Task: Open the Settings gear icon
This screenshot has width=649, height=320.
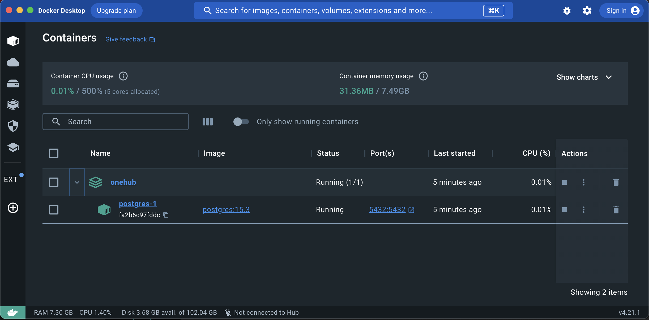Action: click(587, 11)
